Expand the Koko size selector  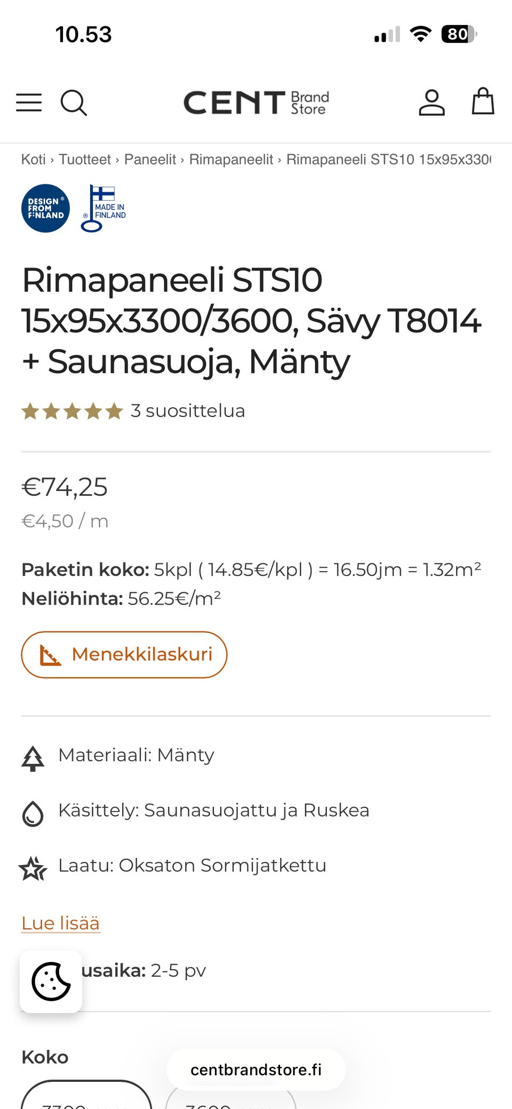(x=44, y=1056)
